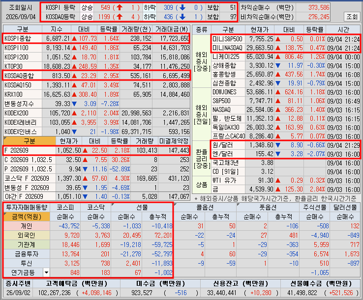363x300 pixels.
Task: Select the 변동성 F 202609 row
Action: 96,188
